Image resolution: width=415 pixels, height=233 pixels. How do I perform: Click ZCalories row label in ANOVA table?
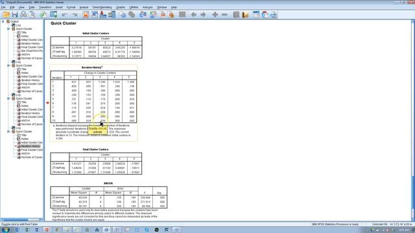[58, 197]
